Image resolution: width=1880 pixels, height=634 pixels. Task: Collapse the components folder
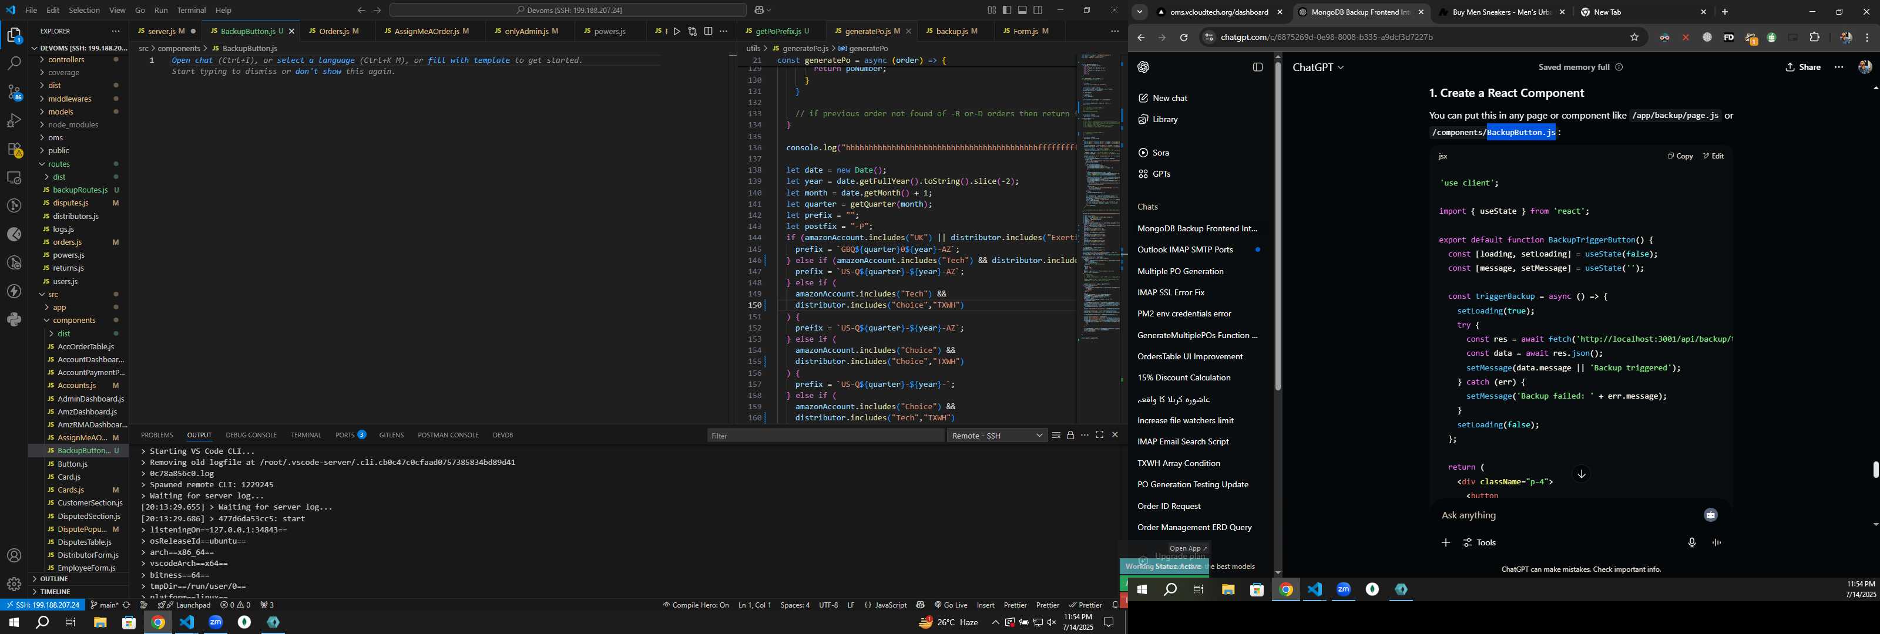click(x=73, y=321)
